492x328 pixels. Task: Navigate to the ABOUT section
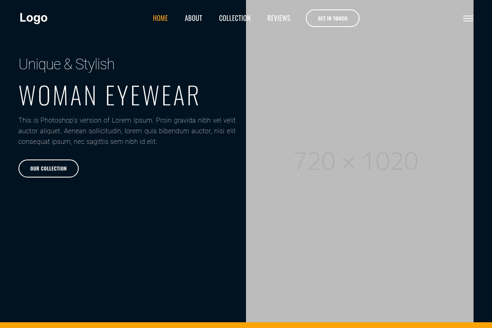tap(193, 18)
